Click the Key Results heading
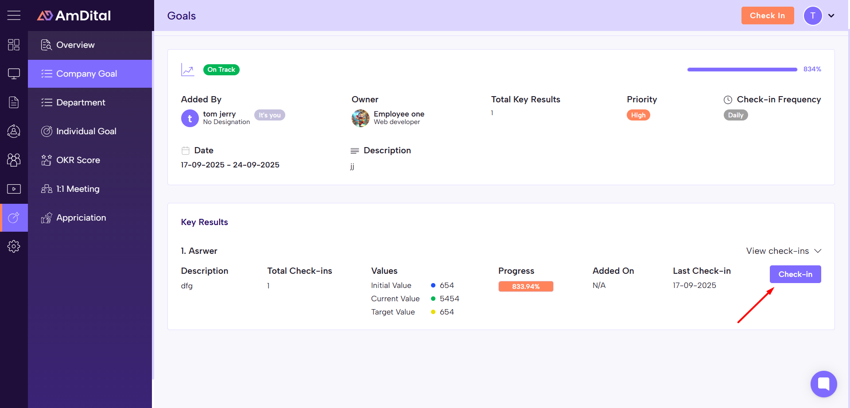 205,222
